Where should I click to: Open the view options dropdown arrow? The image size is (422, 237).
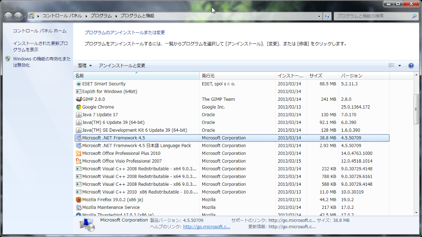point(400,66)
